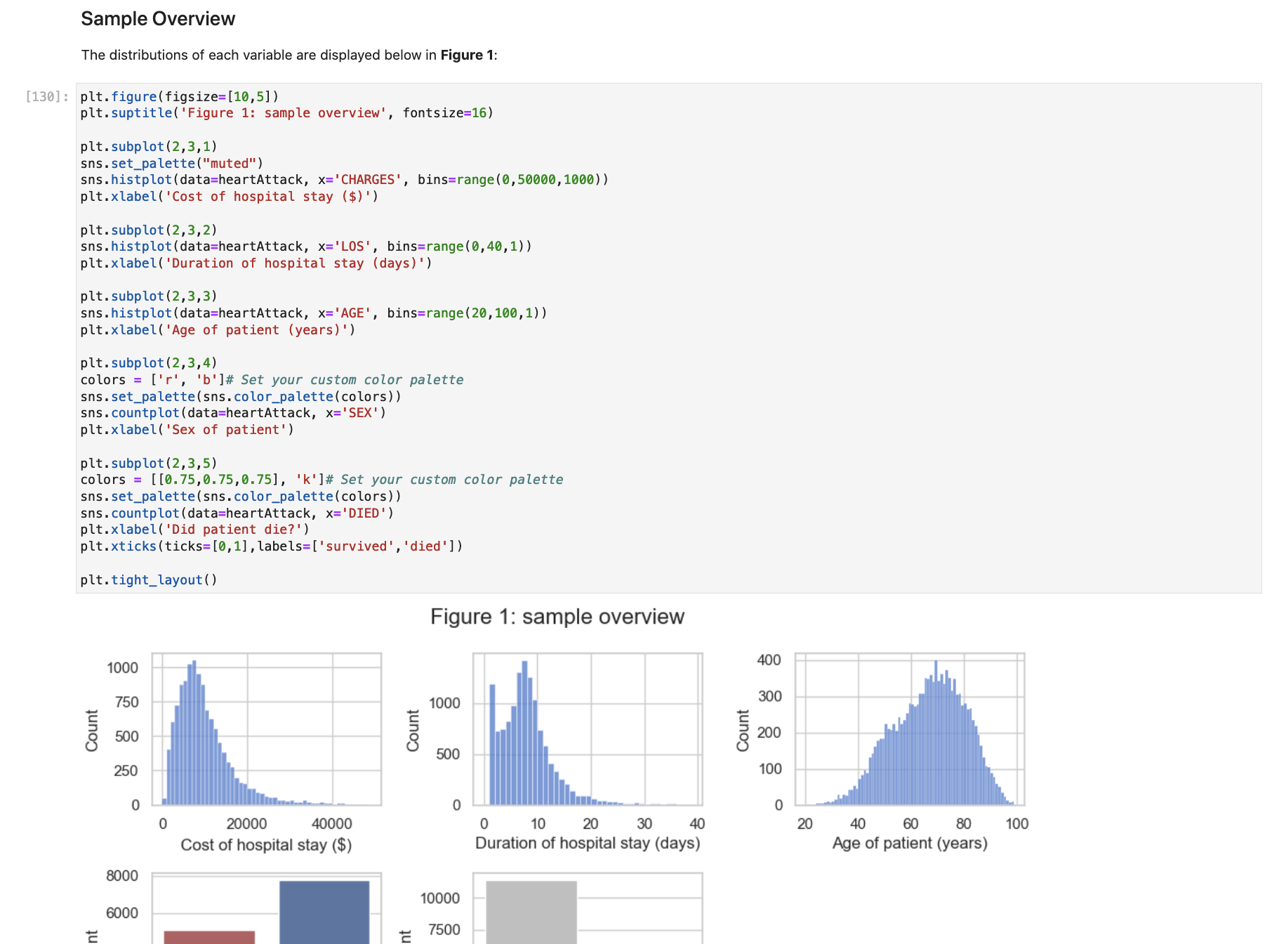This screenshot has height=944, width=1272.
Task: Click the 'Age of patient (years)' axis label
Action: [910, 844]
